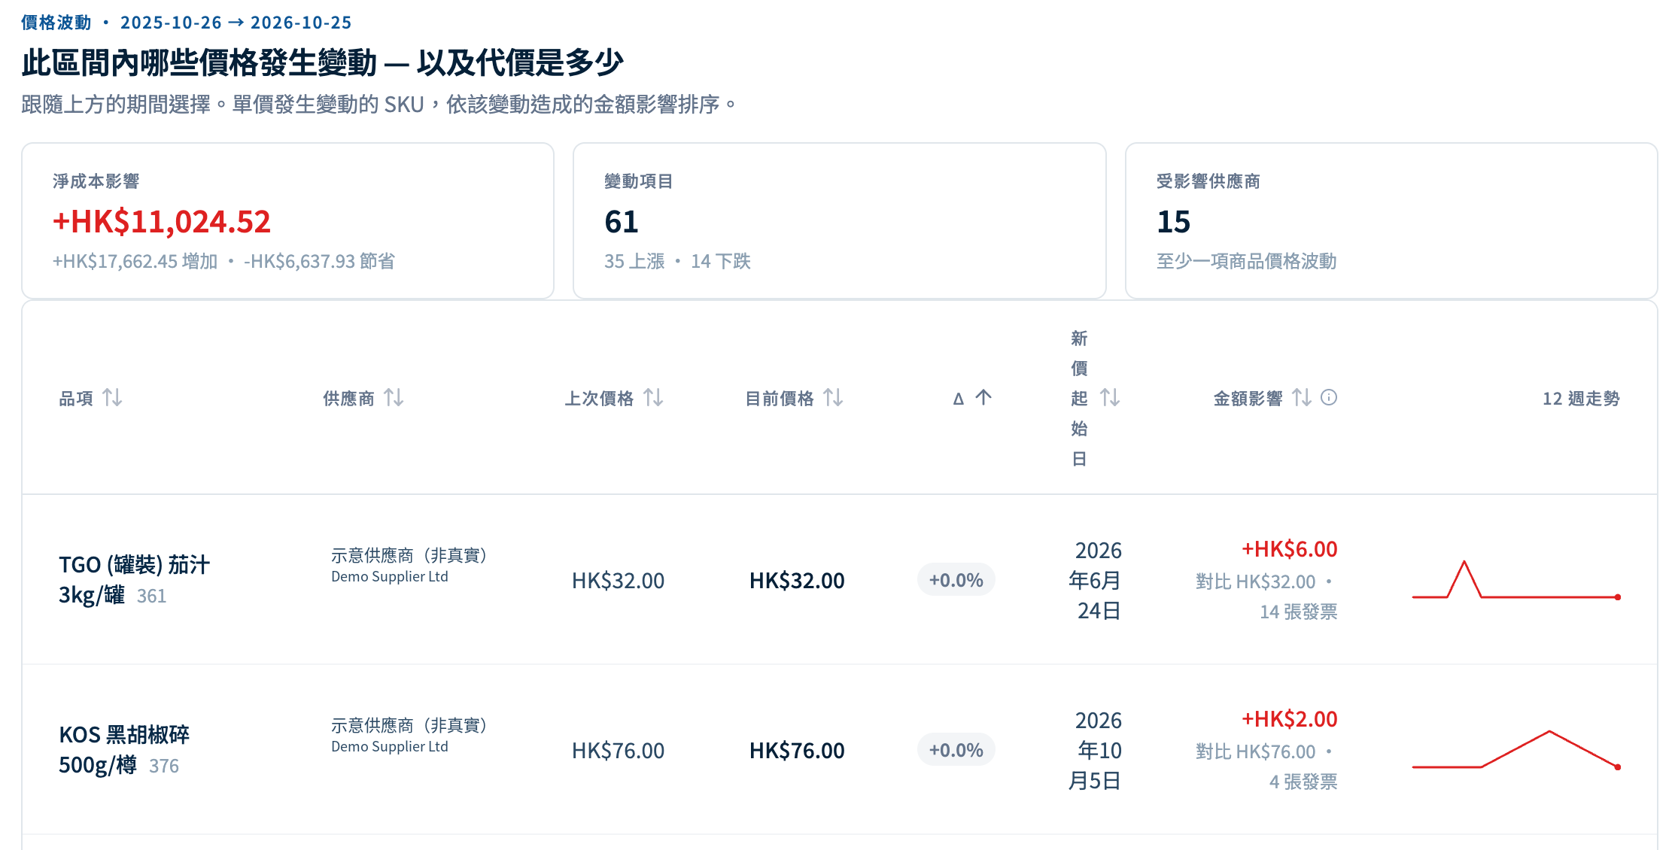Image resolution: width=1675 pixels, height=850 pixels.
Task: Click the TGO row trend sparkline
Action: click(x=1516, y=580)
